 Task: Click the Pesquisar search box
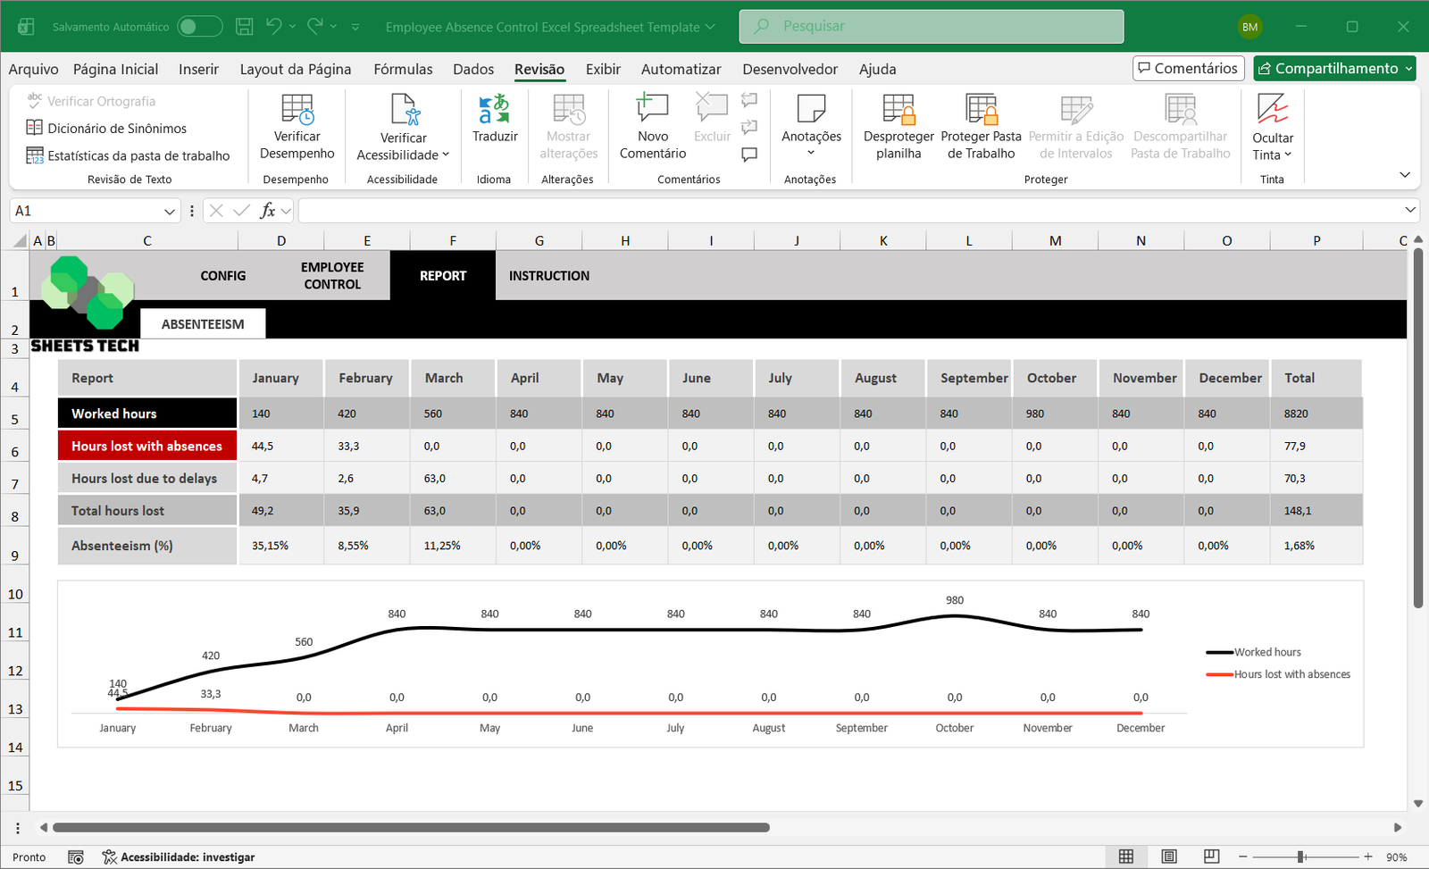(x=931, y=27)
